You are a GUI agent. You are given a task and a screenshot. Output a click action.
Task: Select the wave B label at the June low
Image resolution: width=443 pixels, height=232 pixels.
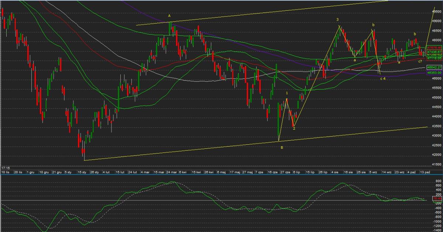click(282, 148)
